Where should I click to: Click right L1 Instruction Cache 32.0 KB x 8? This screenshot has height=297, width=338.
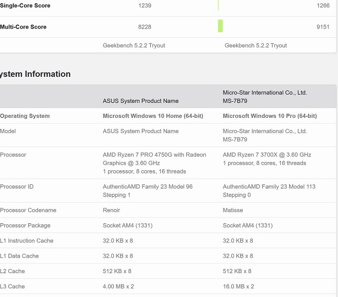[238, 240]
